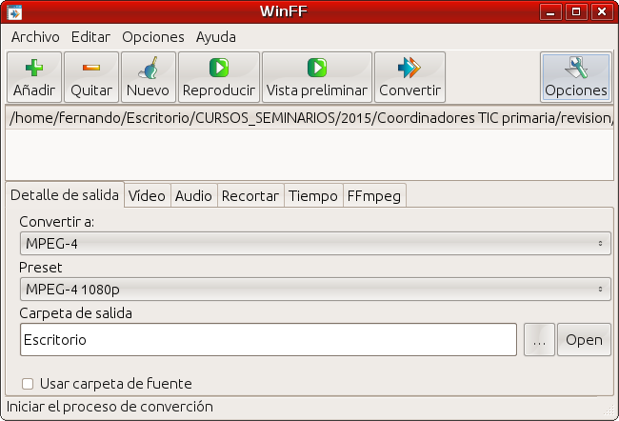Open the Editar menu
Viewport: 619px width, 421px height.
tap(90, 36)
